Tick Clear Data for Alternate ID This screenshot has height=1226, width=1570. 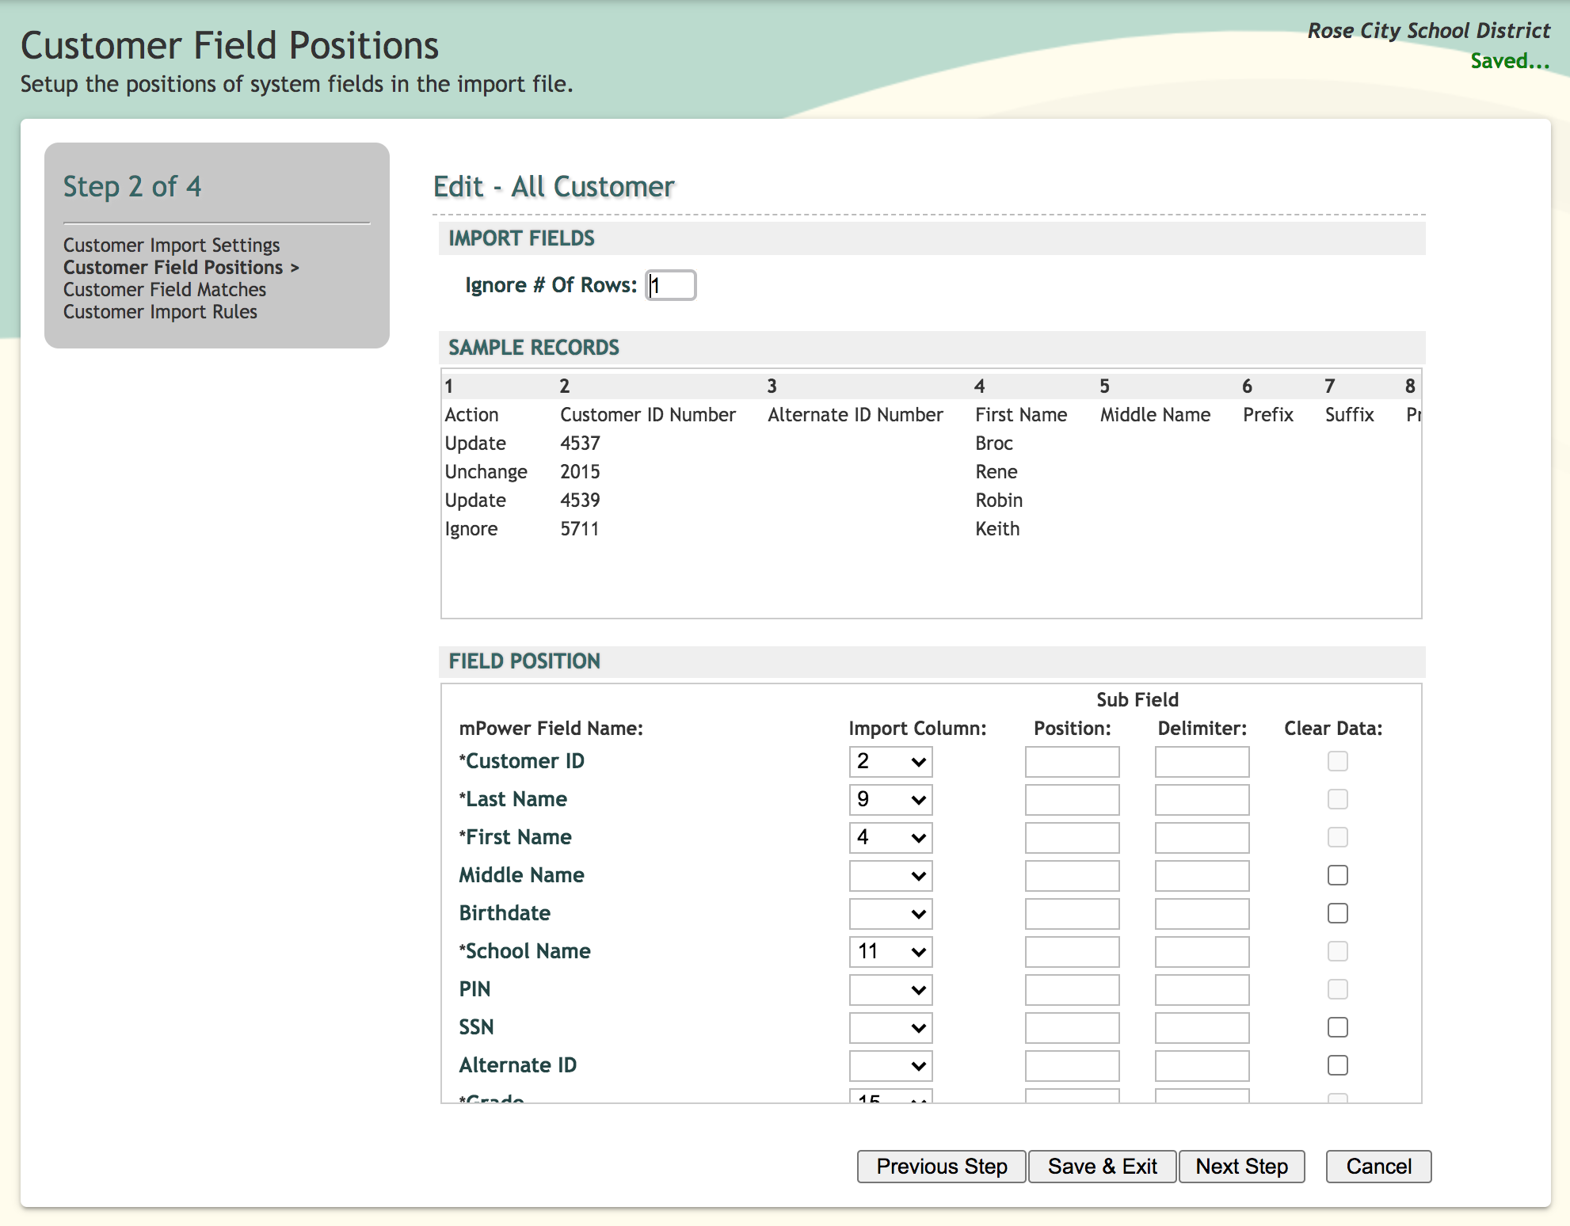[1337, 1065]
